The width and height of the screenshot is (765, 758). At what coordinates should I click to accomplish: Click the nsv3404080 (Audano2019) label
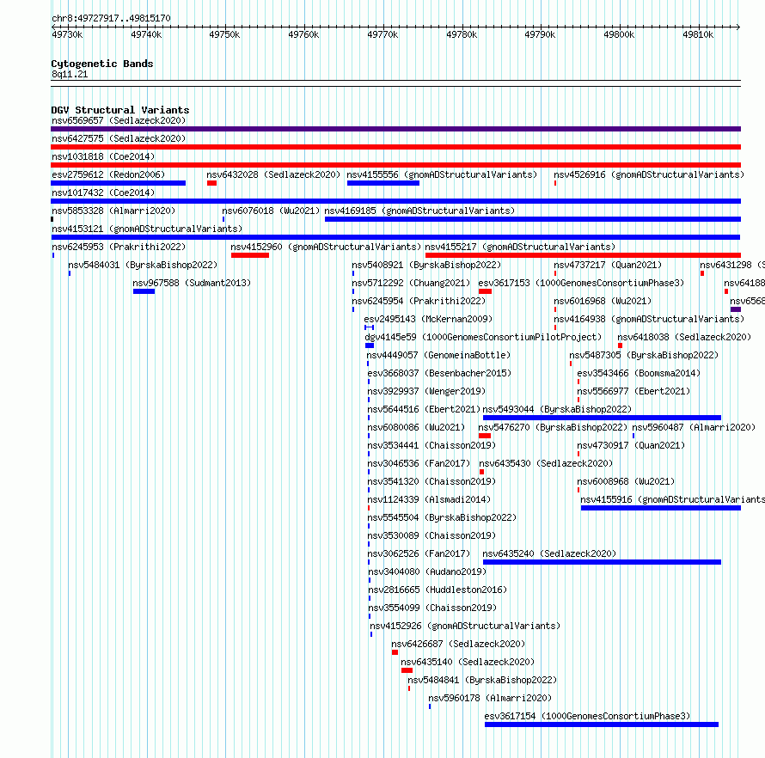tap(427, 572)
